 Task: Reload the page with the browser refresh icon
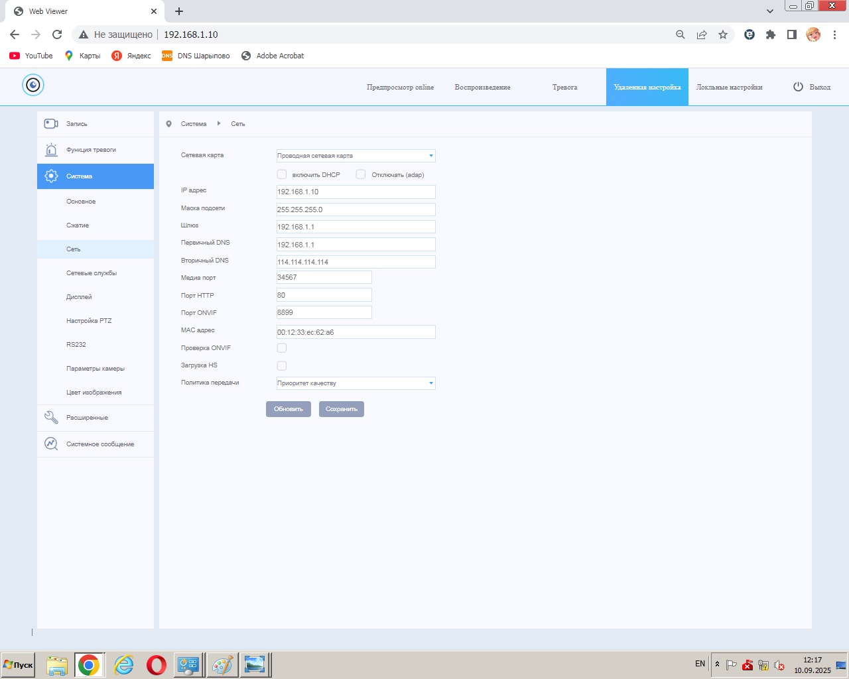[x=57, y=34]
